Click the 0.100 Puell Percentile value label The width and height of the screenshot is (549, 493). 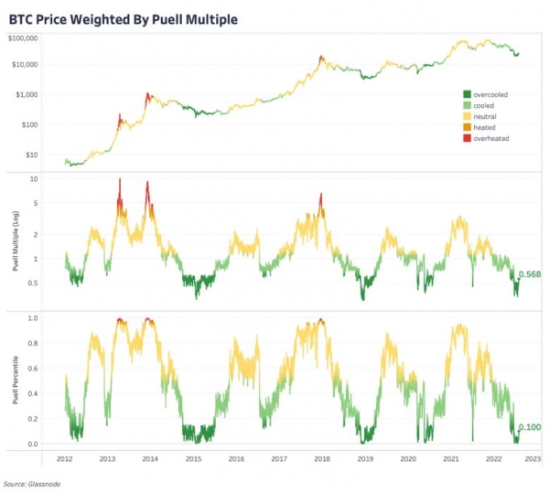click(x=529, y=427)
